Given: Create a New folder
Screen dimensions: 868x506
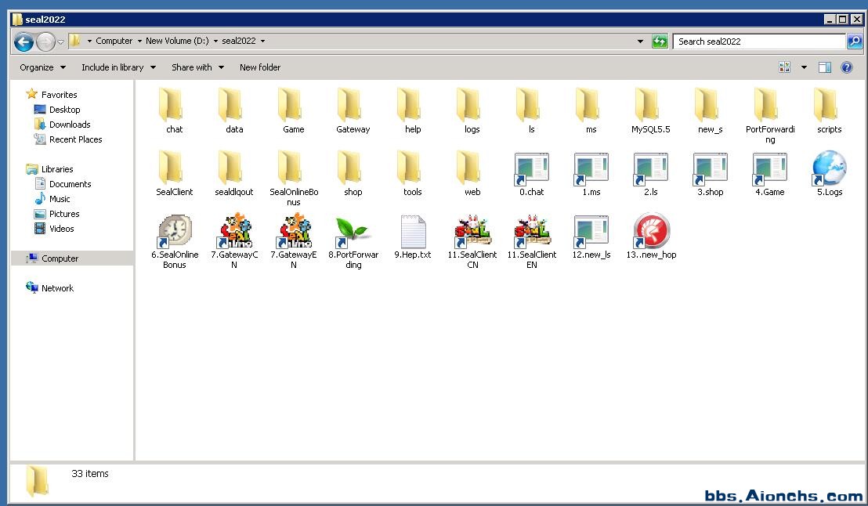Looking at the screenshot, I should (260, 67).
